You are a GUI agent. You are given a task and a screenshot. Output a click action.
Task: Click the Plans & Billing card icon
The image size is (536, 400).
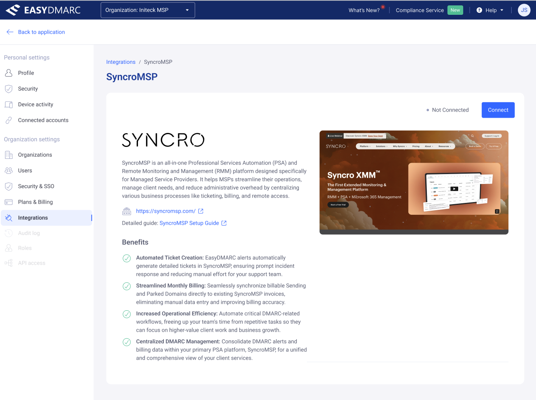(9, 202)
